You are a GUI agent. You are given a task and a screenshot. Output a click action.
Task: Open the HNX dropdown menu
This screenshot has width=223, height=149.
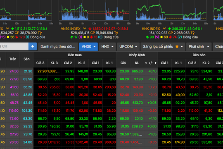[x=107, y=46]
